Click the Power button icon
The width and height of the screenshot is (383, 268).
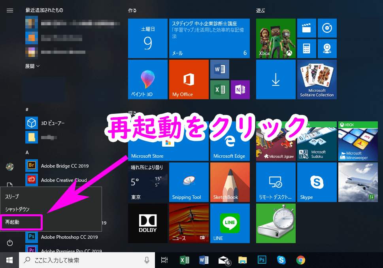tap(10, 243)
